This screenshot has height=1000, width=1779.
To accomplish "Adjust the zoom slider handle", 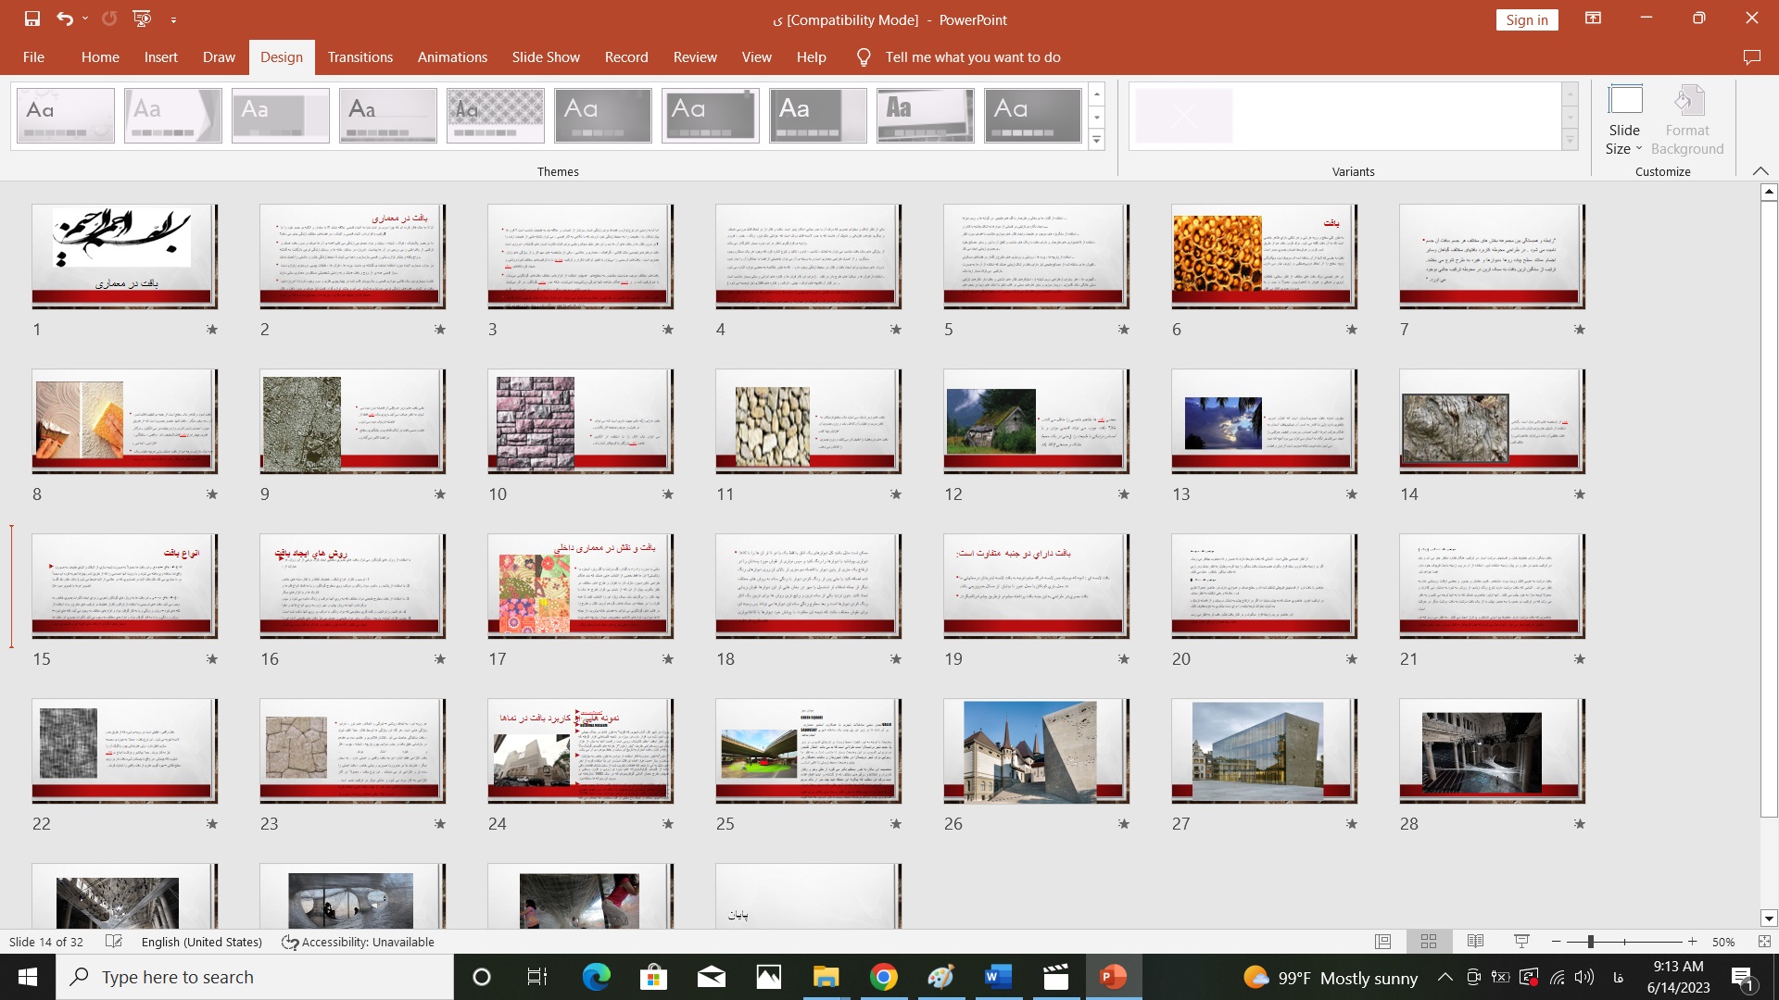I will (1590, 942).
